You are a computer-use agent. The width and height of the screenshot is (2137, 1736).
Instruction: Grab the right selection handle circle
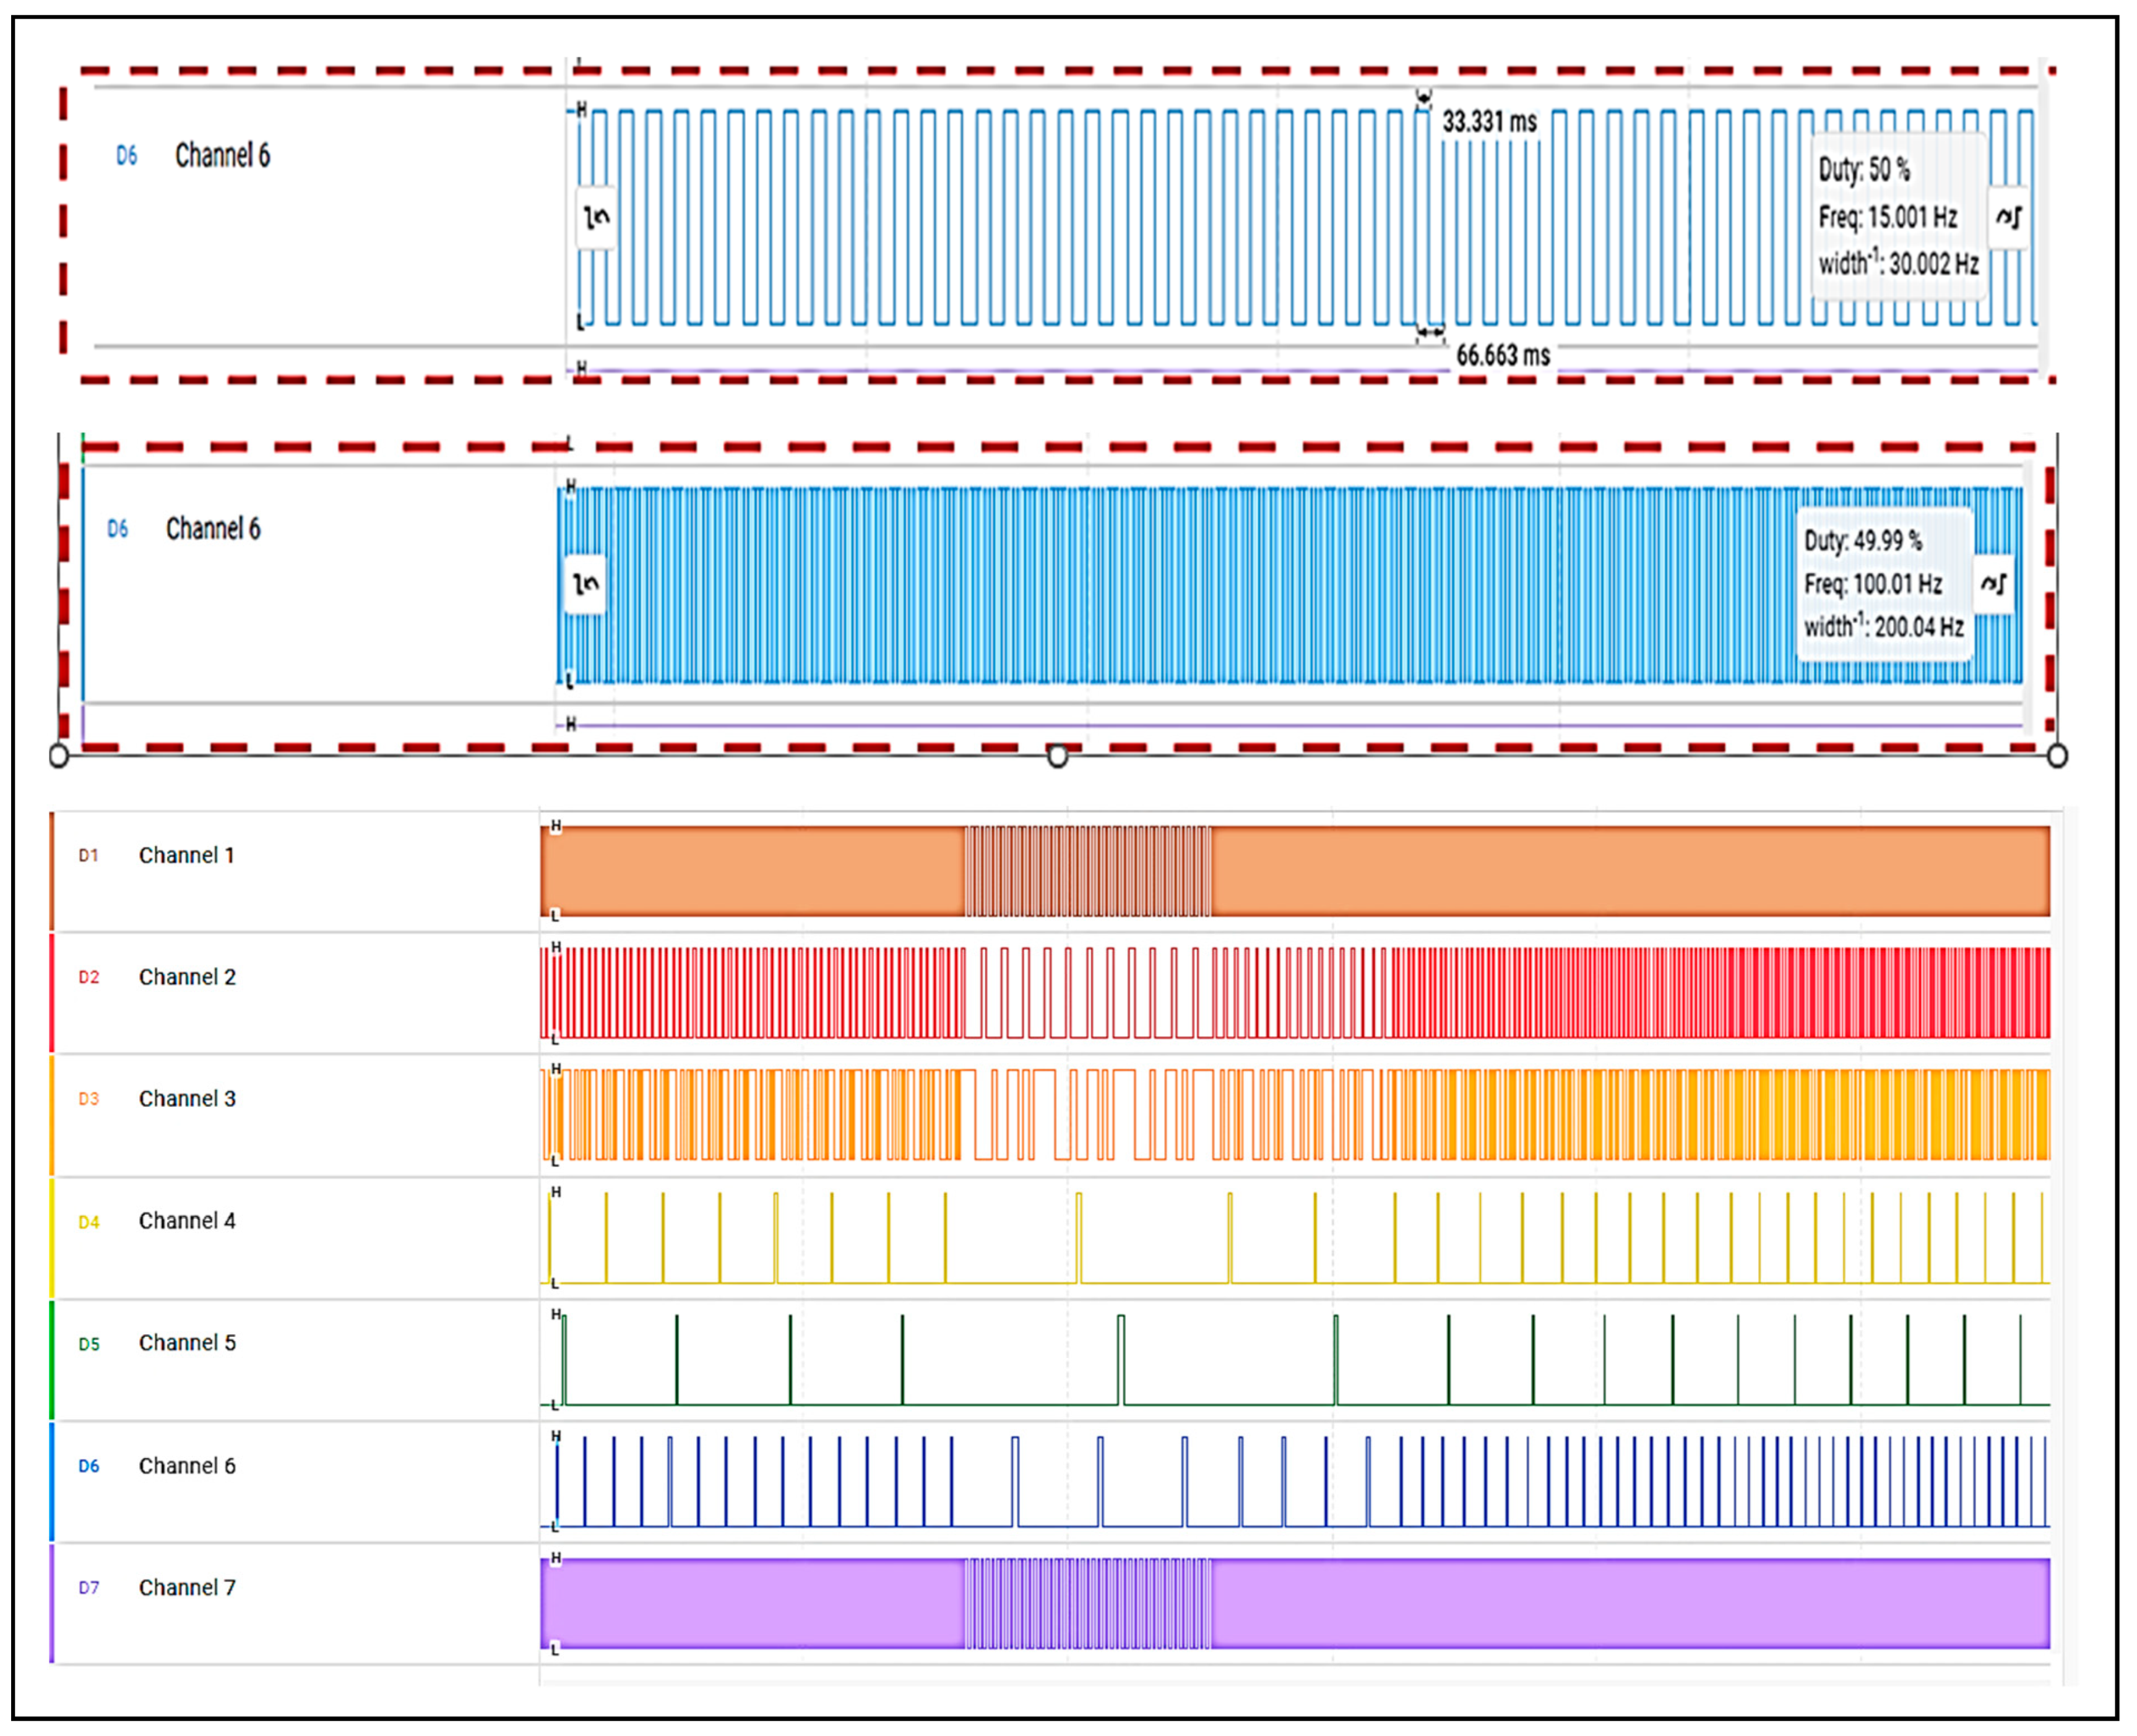click(x=2057, y=756)
